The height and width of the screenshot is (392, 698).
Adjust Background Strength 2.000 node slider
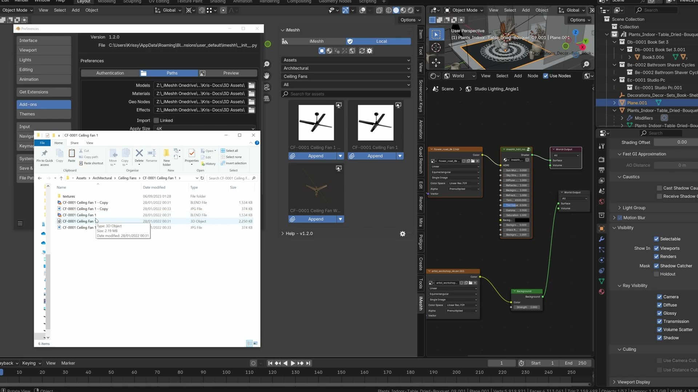pyautogui.click(x=526, y=307)
